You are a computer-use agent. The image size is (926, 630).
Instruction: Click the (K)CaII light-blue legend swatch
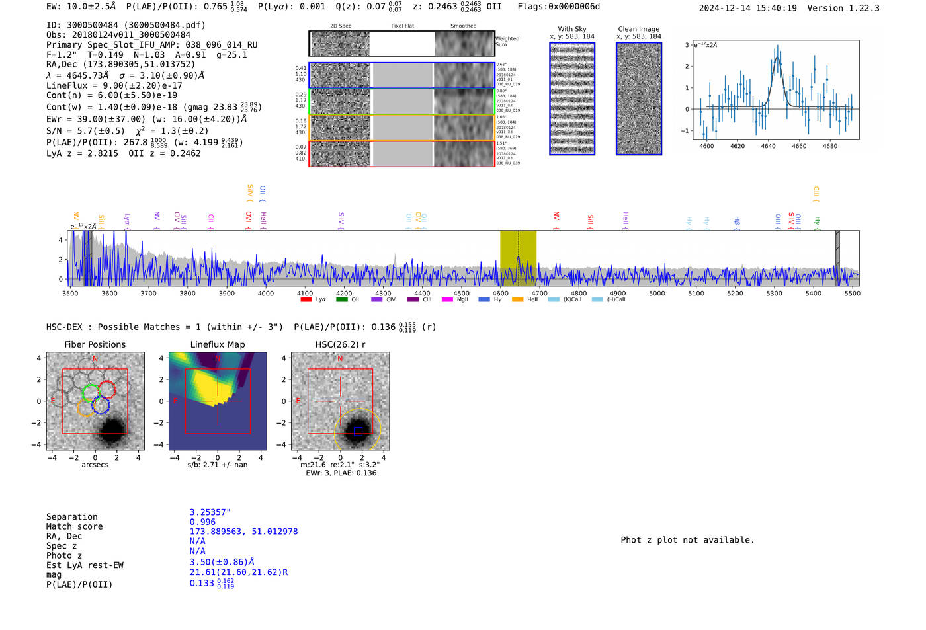pyautogui.click(x=554, y=299)
